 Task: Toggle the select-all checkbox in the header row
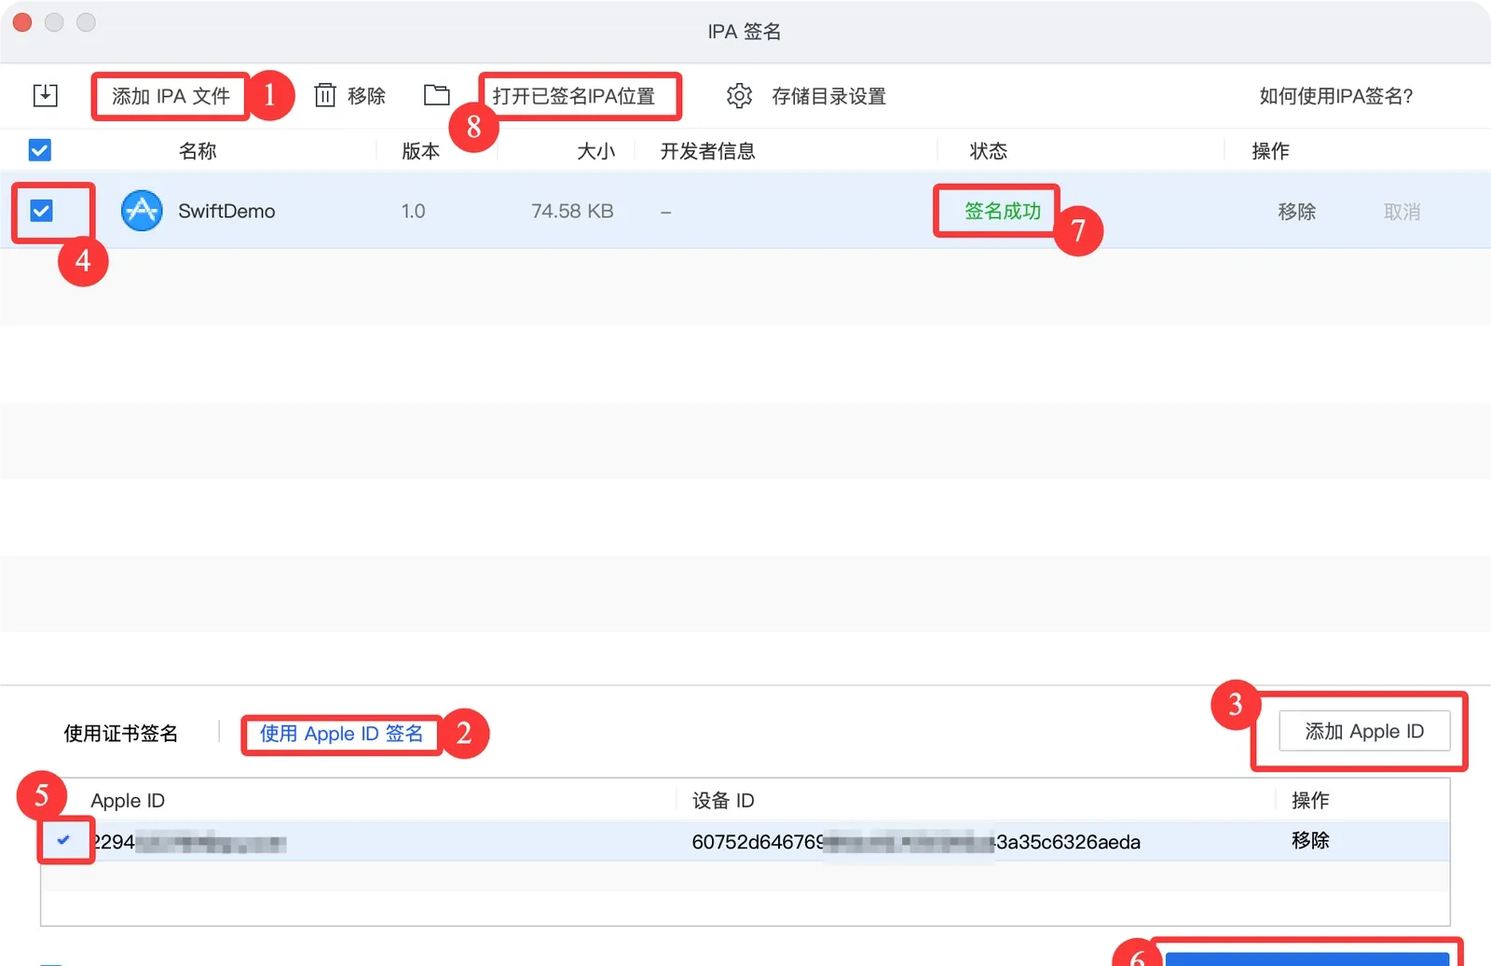coord(40,150)
